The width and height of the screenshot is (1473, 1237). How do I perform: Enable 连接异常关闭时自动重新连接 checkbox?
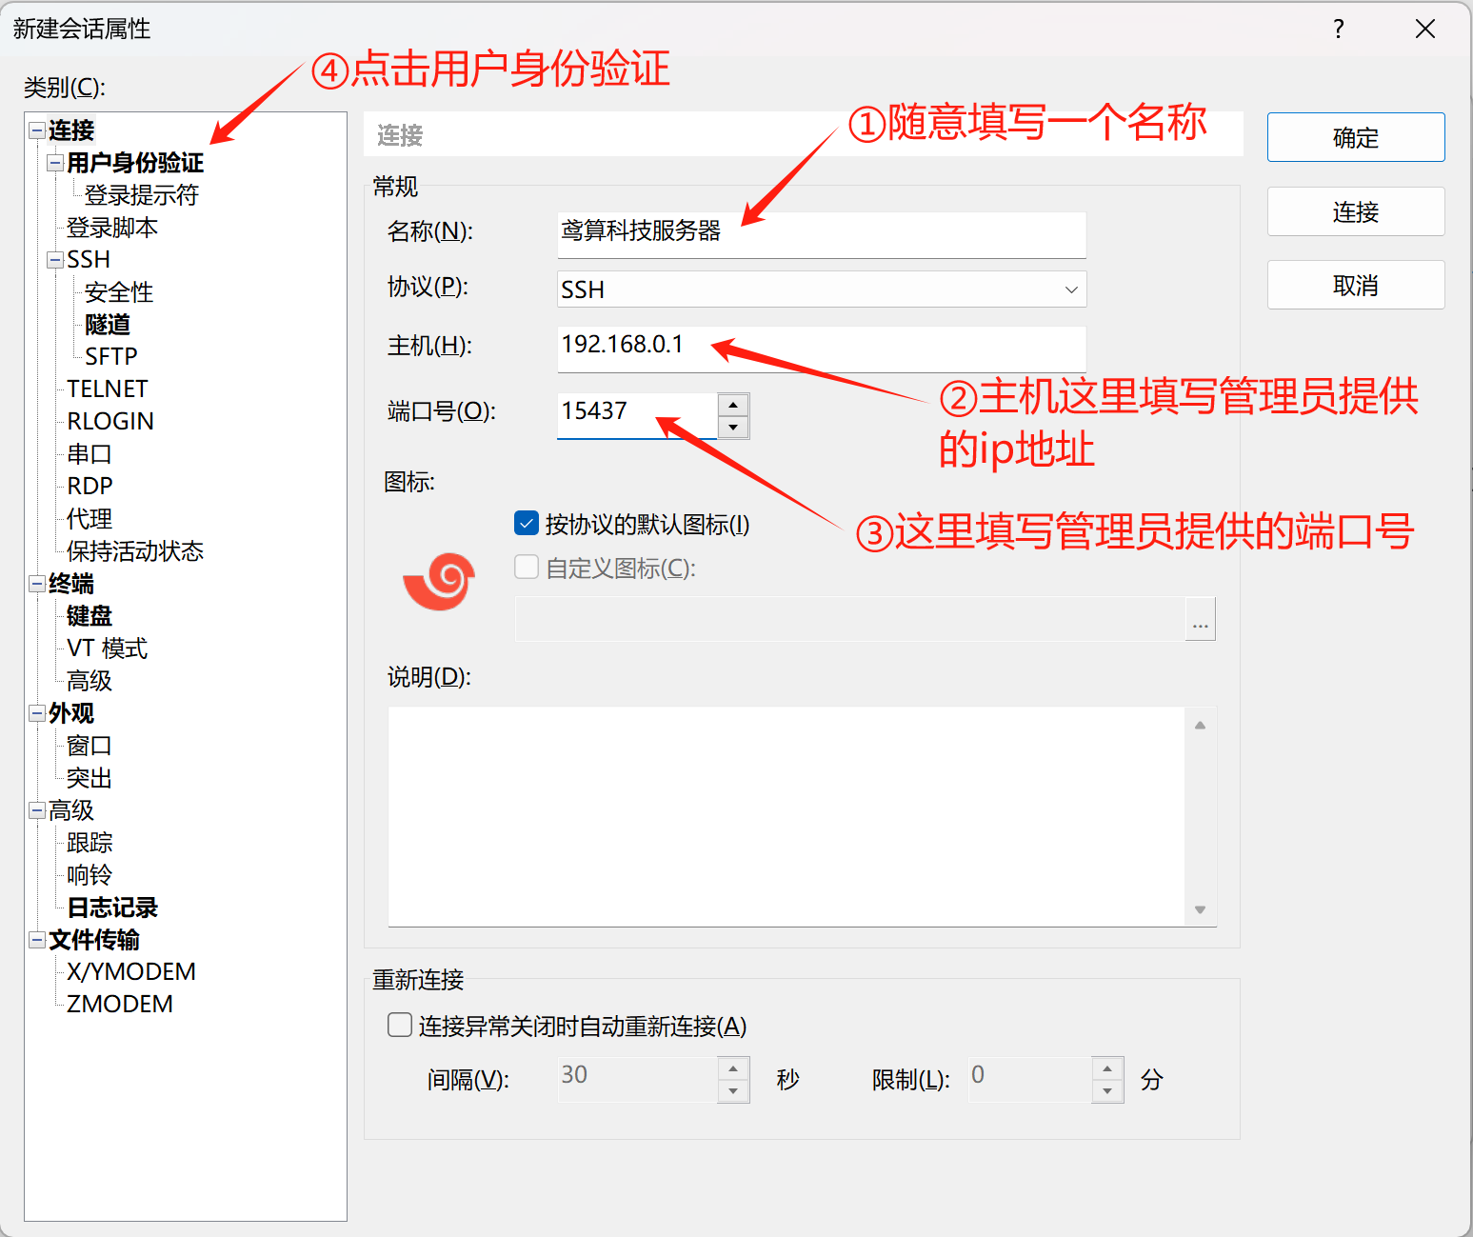point(400,1026)
